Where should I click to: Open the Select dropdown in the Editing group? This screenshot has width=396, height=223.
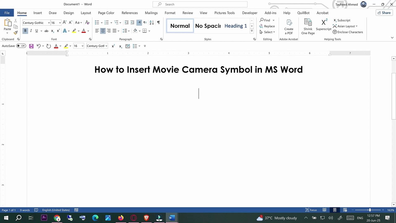click(267, 32)
